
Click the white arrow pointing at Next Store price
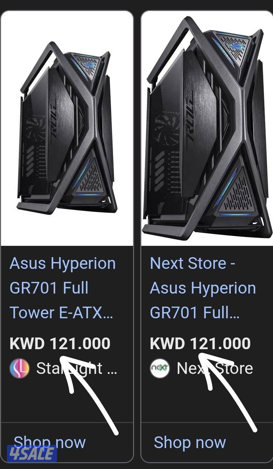click(229, 391)
